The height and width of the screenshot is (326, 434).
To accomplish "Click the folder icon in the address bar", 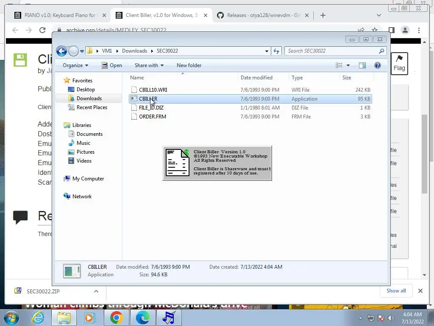I will pyautogui.click(x=89, y=51).
